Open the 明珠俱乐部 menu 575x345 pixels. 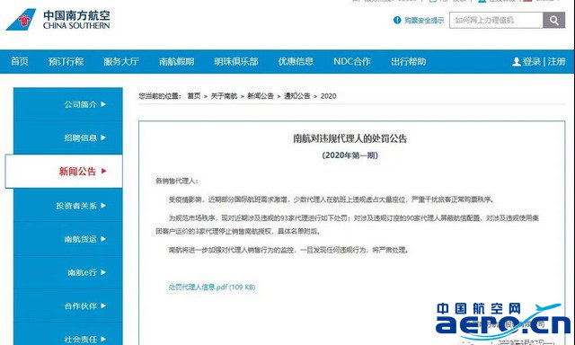tap(236, 62)
